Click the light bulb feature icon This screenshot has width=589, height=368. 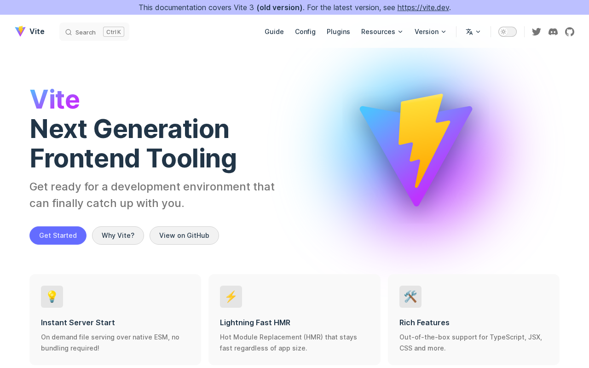[x=52, y=297]
